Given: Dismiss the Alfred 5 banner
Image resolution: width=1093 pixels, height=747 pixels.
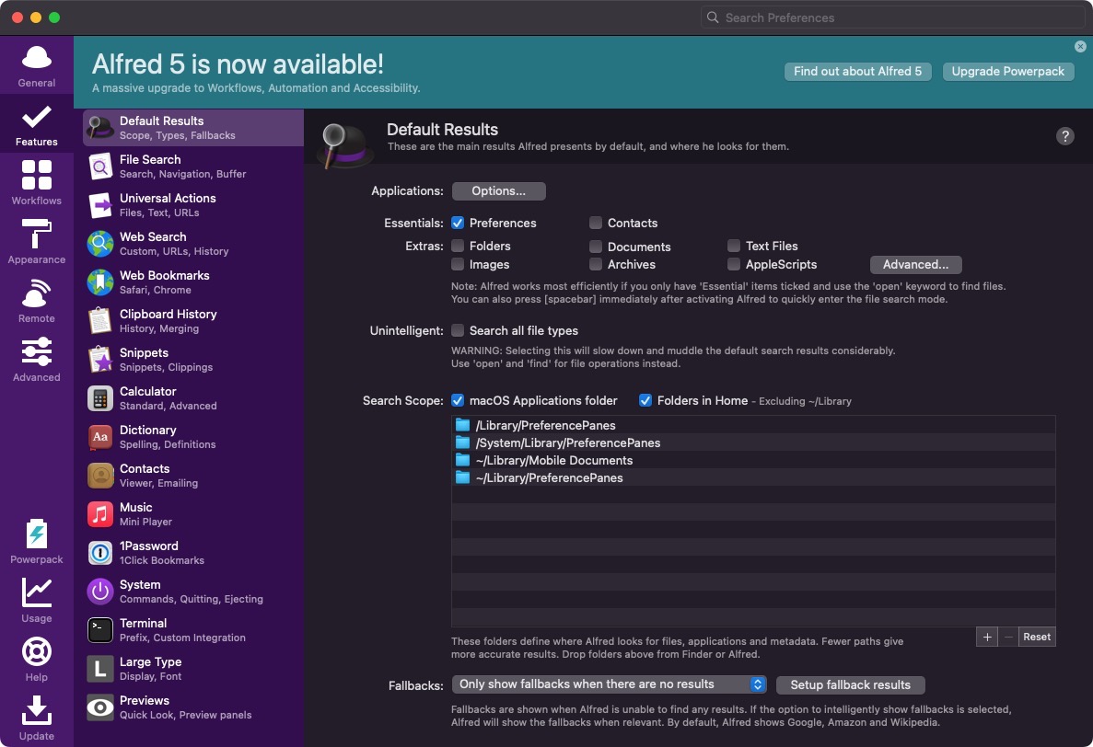Looking at the screenshot, I should [x=1080, y=47].
